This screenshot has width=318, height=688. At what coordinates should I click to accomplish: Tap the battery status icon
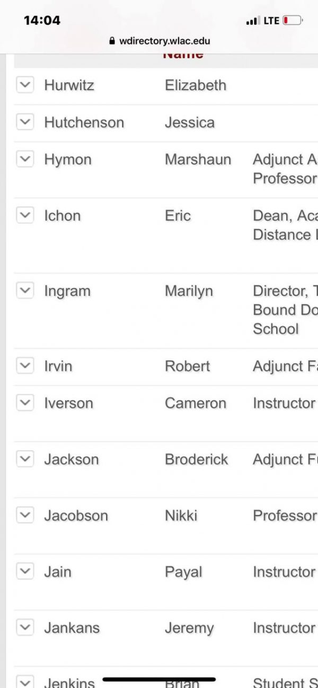tap(292, 21)
